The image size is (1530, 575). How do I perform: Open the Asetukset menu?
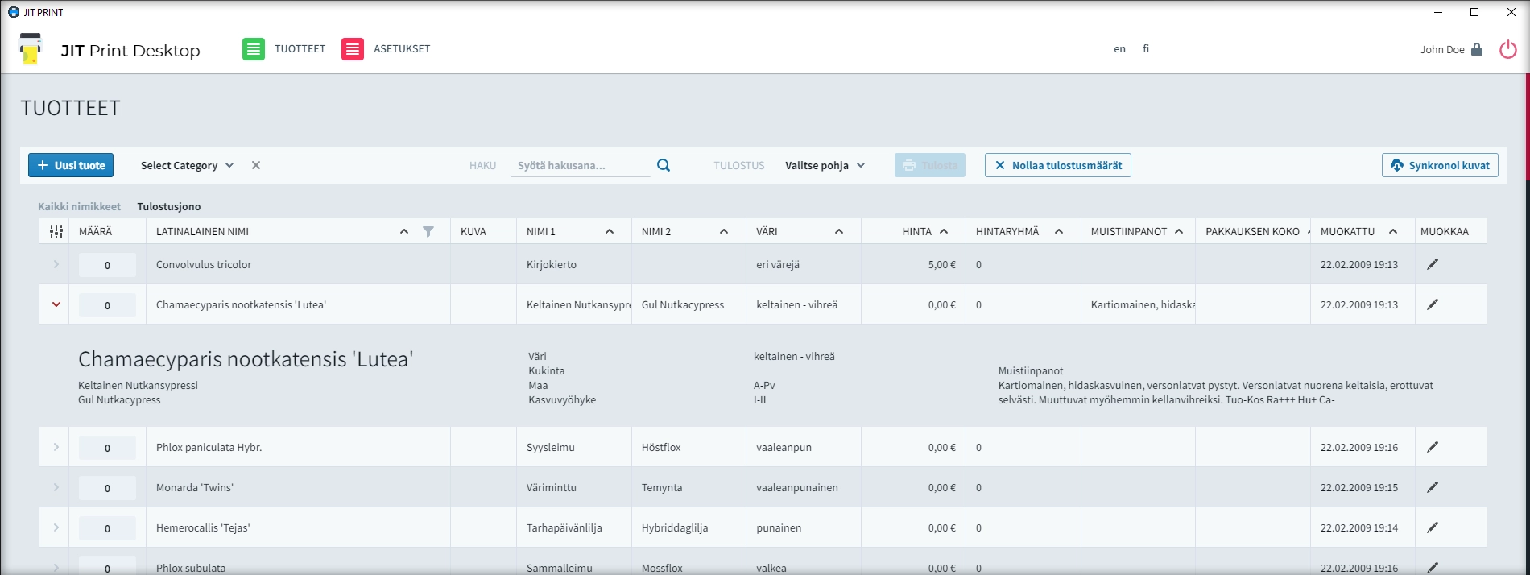click(x=386, y=49)
